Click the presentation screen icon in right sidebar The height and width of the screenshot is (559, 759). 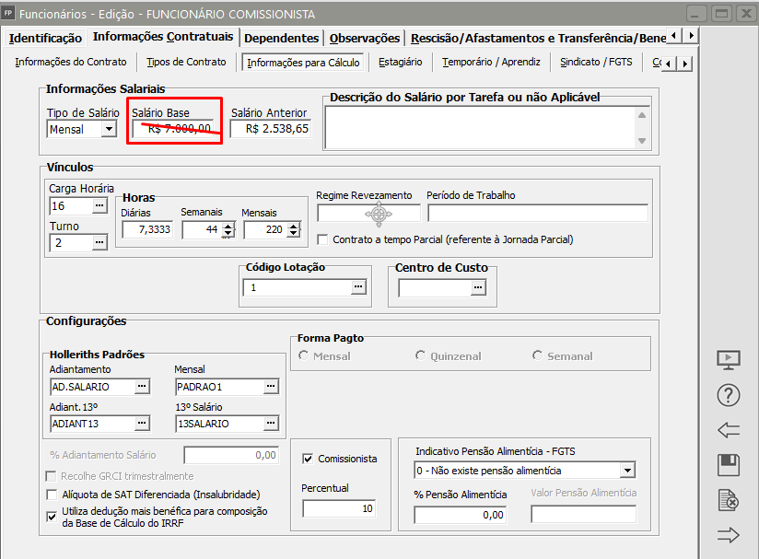[x=729, y=359]
